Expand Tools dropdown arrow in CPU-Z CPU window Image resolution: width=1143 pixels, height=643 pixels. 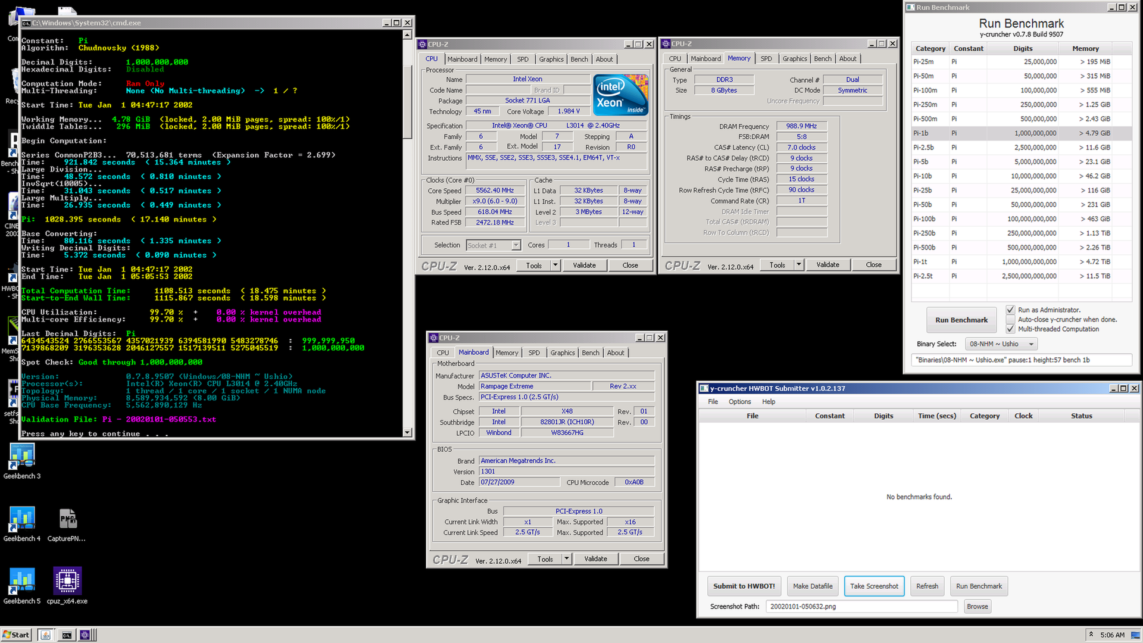click(x=555, y=266)
